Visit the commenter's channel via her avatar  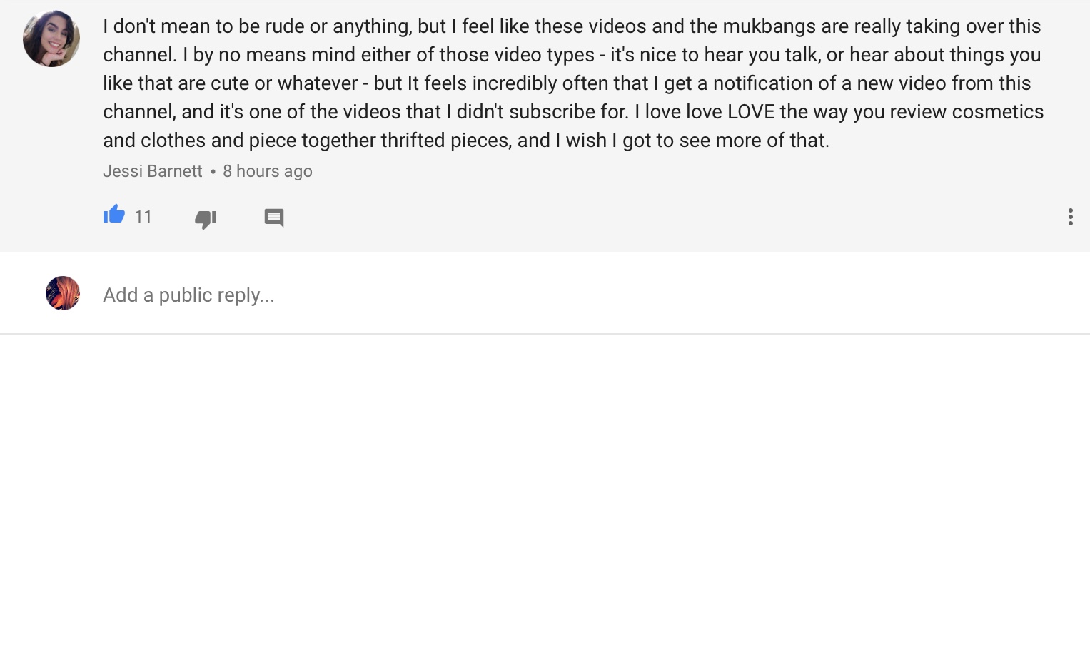click(51, 39)
